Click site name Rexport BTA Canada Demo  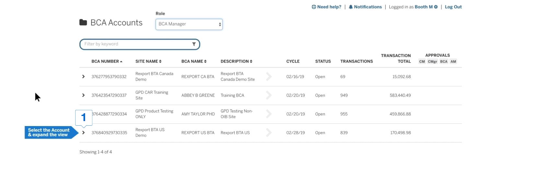(x=154, y=77)
